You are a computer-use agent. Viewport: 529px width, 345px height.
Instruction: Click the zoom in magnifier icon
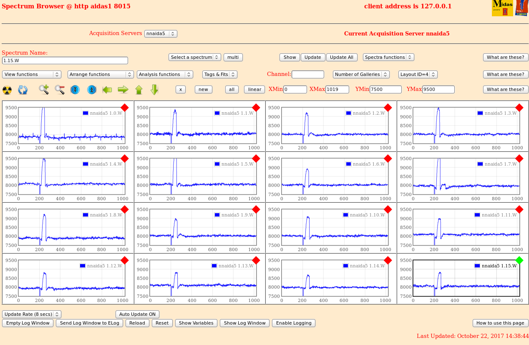pyautogui.click(x=44, y=89)
